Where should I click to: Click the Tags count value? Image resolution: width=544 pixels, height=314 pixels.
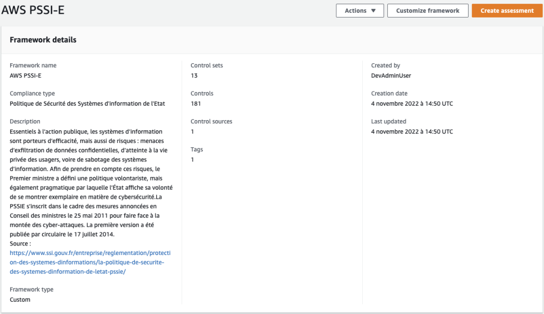point(192,160)
